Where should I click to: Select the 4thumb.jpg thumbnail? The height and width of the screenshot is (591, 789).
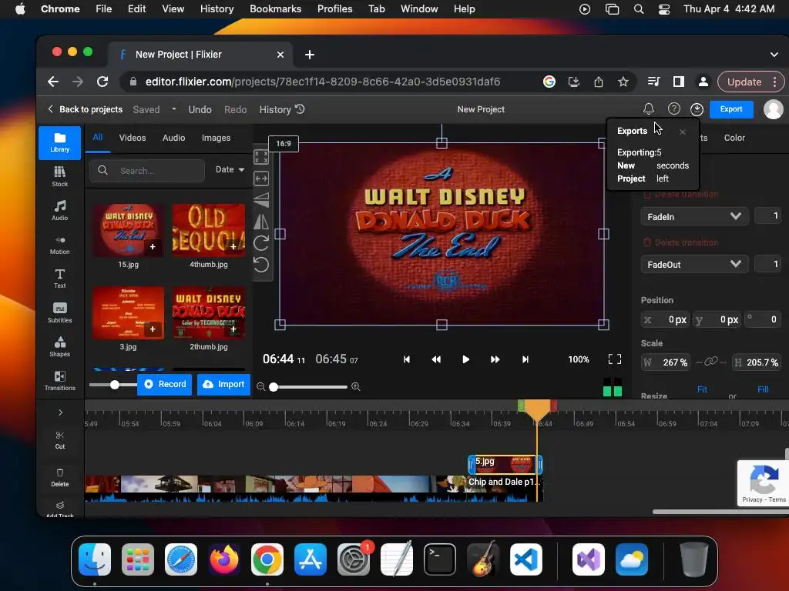[x=208, y=229]
